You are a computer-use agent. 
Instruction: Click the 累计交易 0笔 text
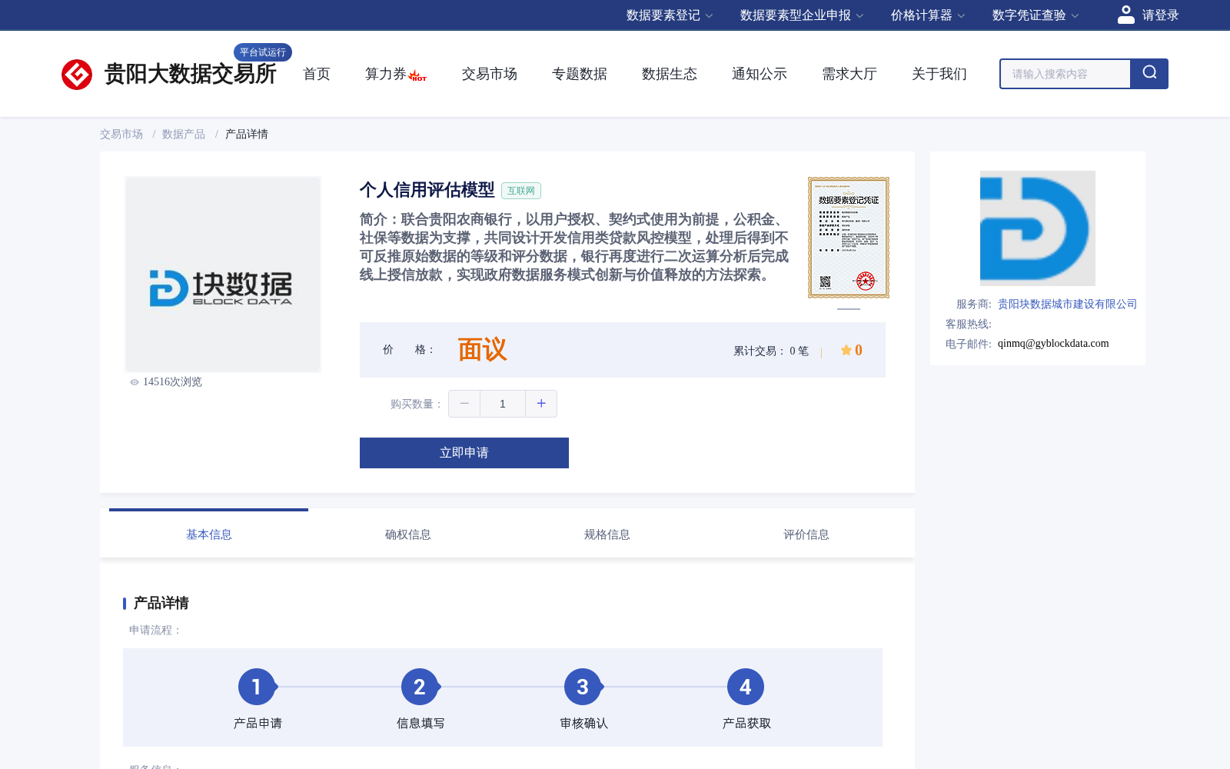tap(771, 351)
